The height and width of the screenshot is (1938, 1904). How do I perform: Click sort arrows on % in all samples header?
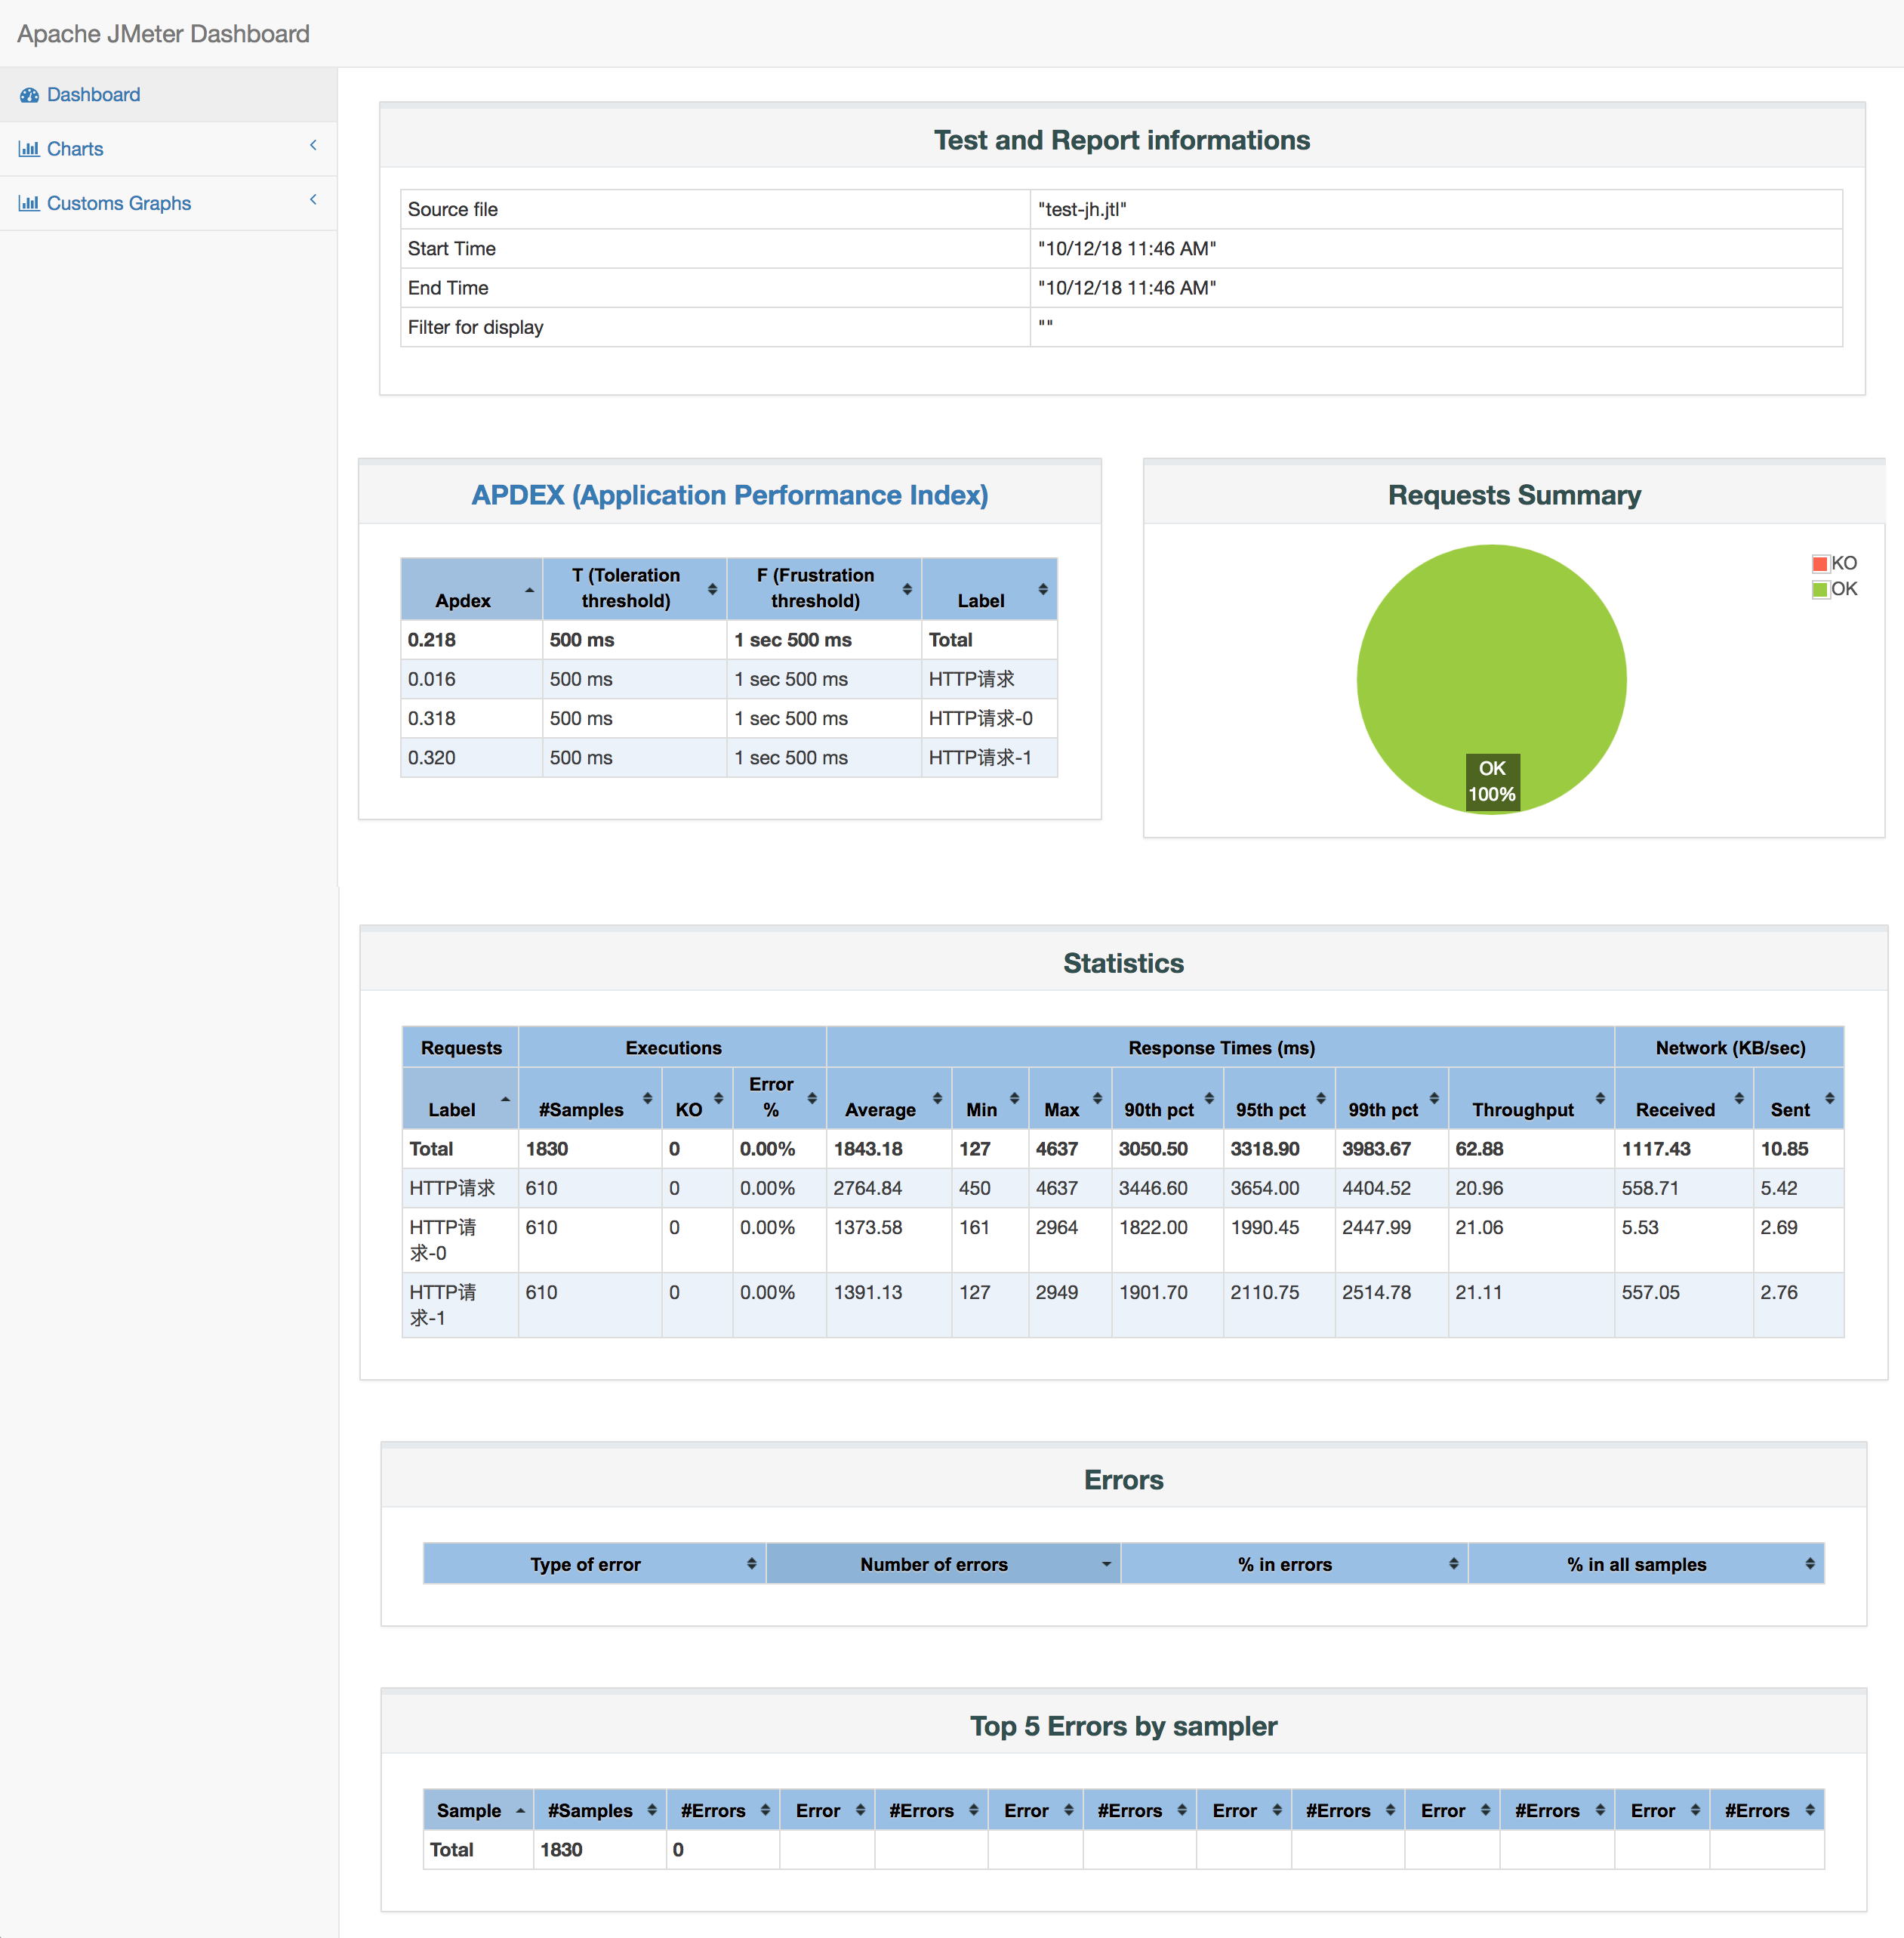tap(1810, 1564)
